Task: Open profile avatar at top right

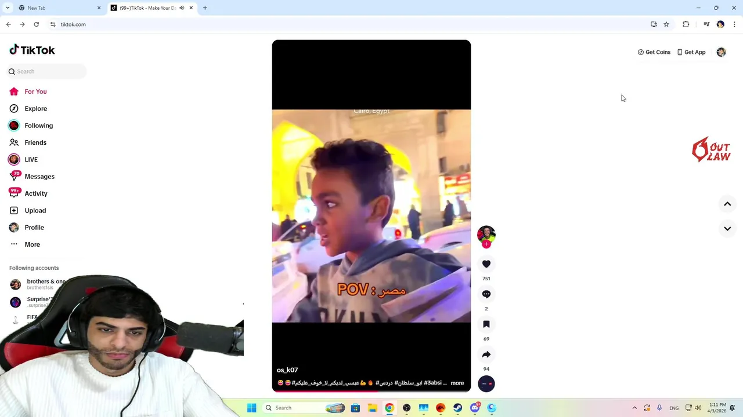Action: (721, 52)
